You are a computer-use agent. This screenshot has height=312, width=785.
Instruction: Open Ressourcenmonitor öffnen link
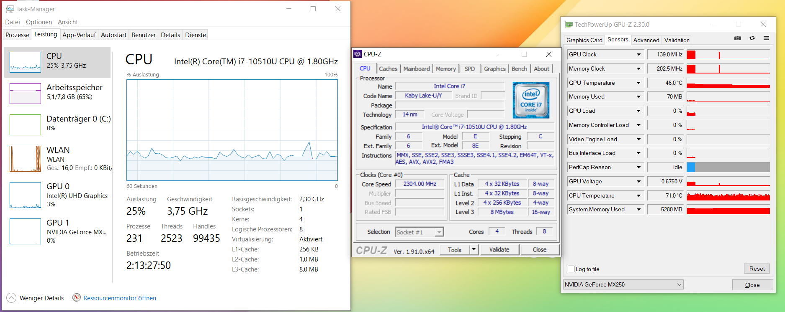pyautogui.click(x=120, y=298)
